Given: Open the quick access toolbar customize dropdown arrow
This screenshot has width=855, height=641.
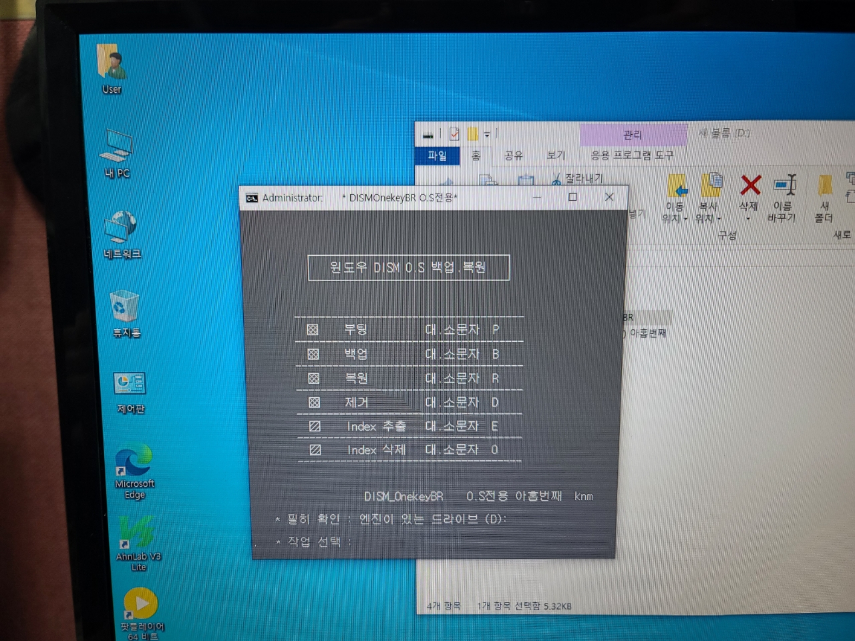Looking at the screenshot, I should tap(487, 135).
